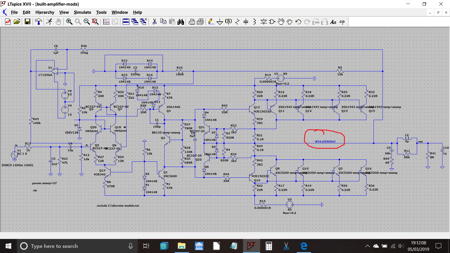Image resolution: width=450 pixels, height=253 pixels.
Task: Place a Resistor from the toolbar
Action: tap(237, 22)
